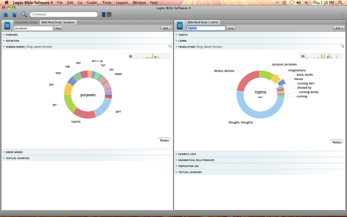347x217 pixels.
Task: Select the green purpose, purposes segment
Action: tap(266, 75)
